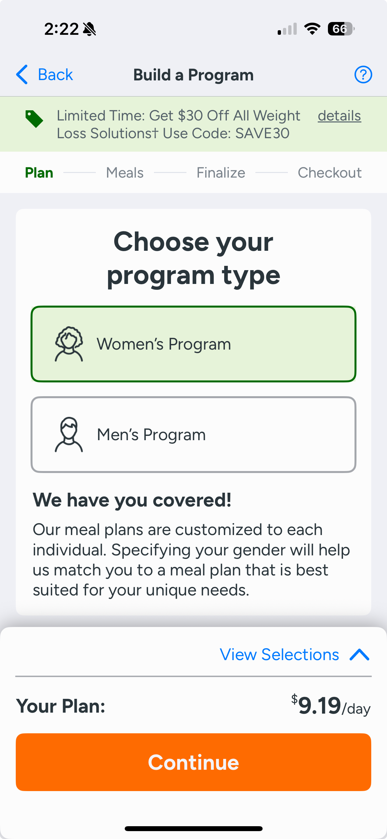Expand selections with the up chevron
Image resolution: width=387 pixels, height=839 pixels.
pyautogui.click(x=359, y=655)
